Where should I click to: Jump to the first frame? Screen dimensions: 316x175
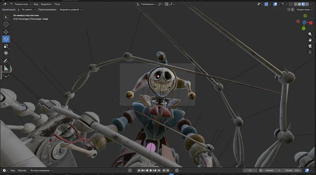[139, 170]
